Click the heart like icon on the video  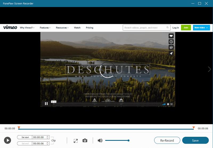[171, 36]
